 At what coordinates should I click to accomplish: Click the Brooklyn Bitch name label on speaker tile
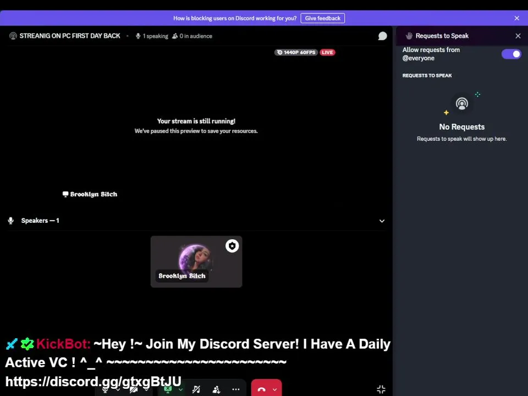point(182,276)
